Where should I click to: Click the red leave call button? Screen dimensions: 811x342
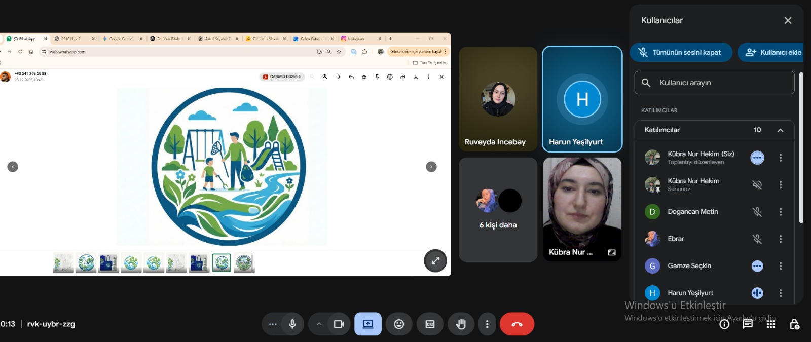(517, 324)
